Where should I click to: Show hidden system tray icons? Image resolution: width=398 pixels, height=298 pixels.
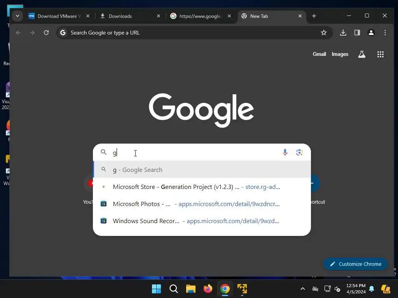(x=302, y=289)
